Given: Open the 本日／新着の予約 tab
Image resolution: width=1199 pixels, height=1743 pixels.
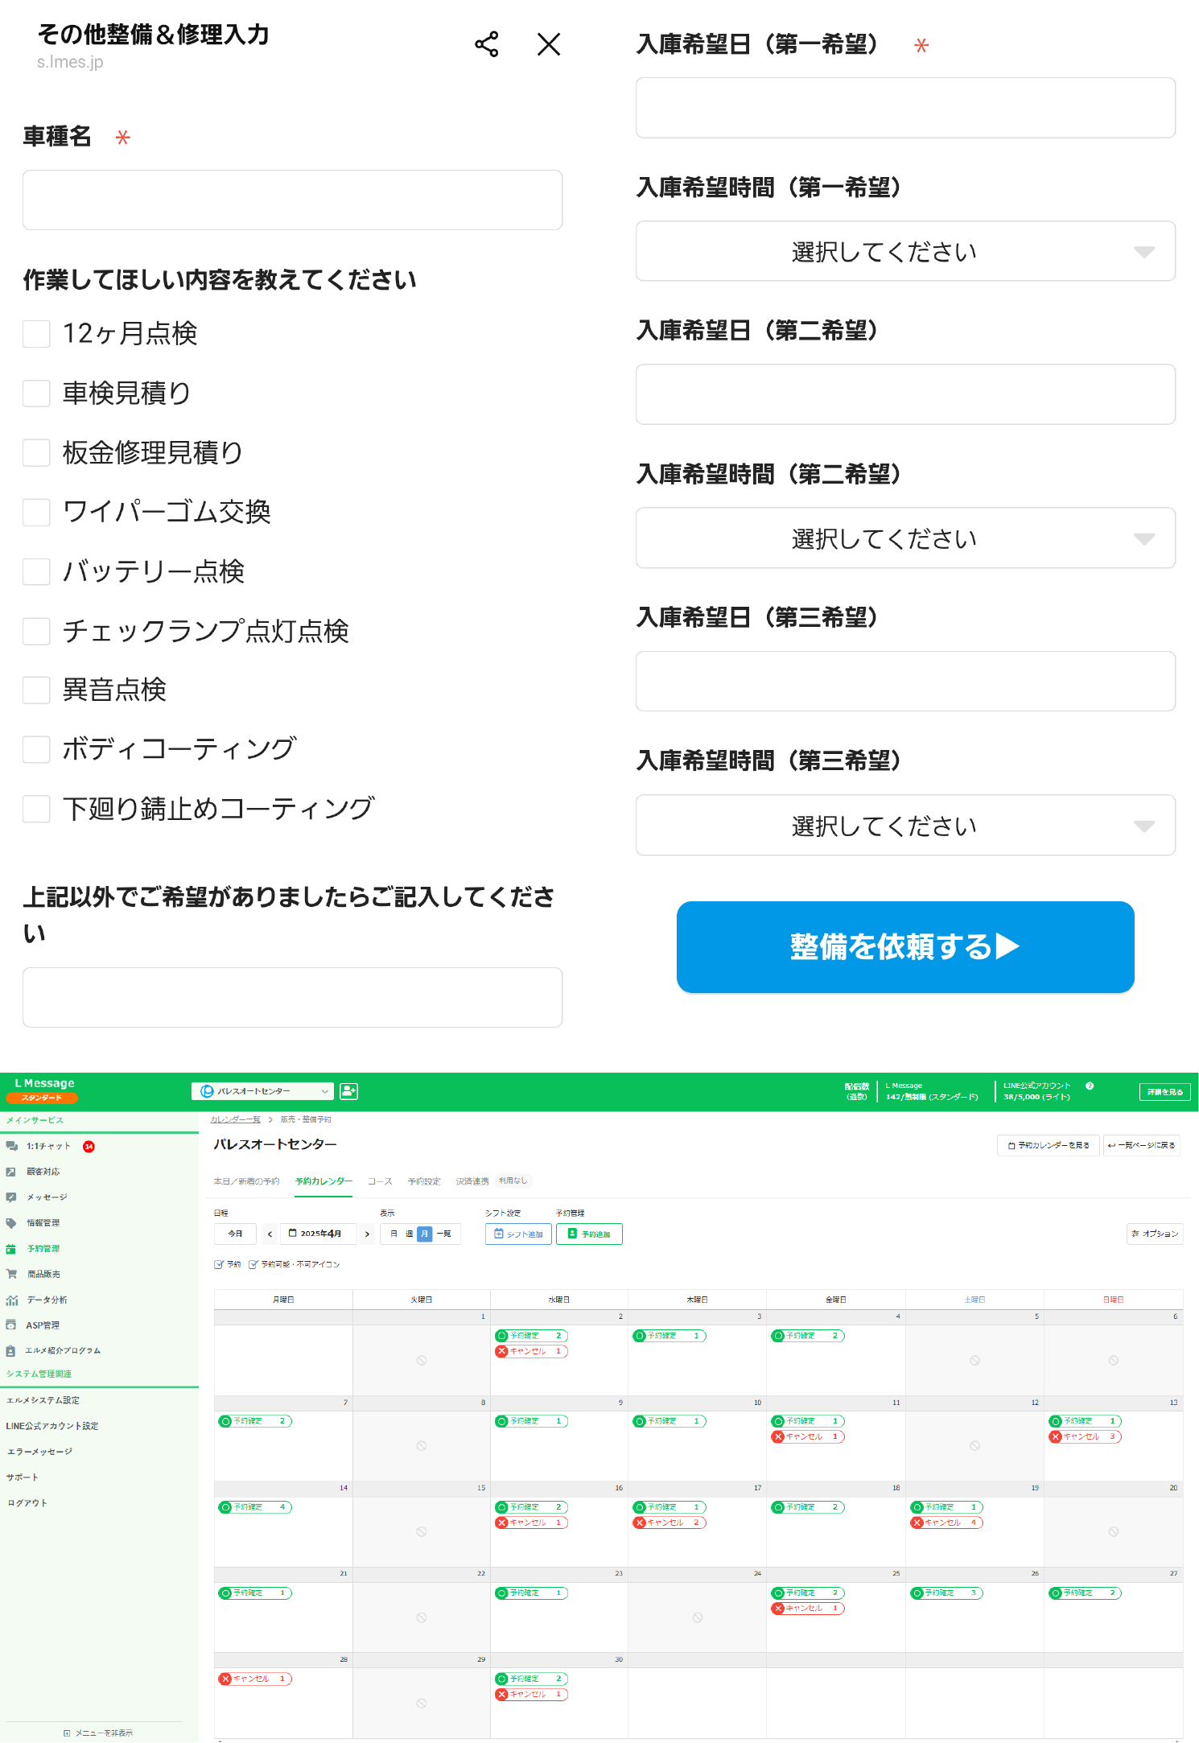Looking at the screenshot, I should click(x=246, y=1181).
